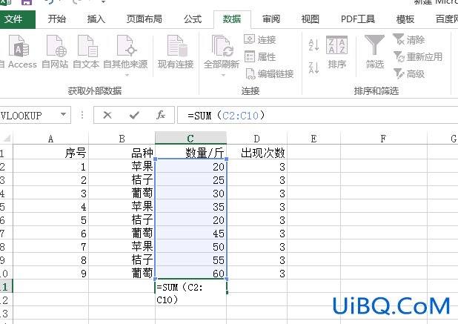This screenshot has height=324, width=458.
Task: Import data from text file (自文本)
Action: pos(86,51)
